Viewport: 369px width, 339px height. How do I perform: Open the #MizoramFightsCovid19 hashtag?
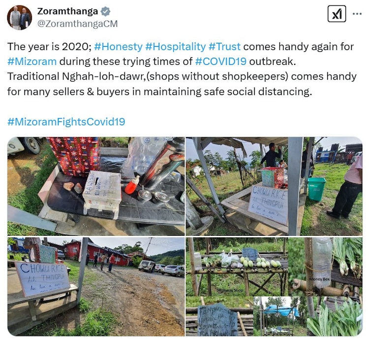(66, 122)
